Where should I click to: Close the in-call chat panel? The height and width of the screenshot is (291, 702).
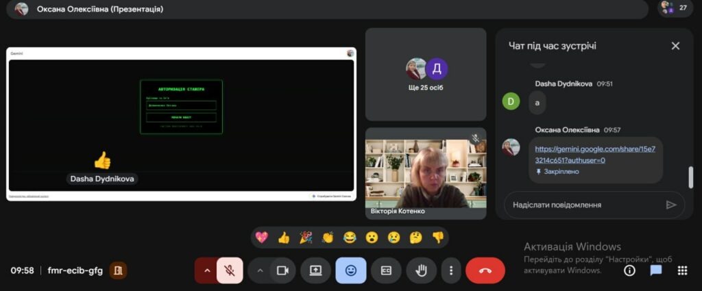(x=675, y=46)
